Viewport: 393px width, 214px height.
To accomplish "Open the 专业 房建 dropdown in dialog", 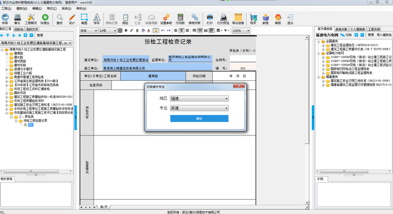I will tap(199, 108).
